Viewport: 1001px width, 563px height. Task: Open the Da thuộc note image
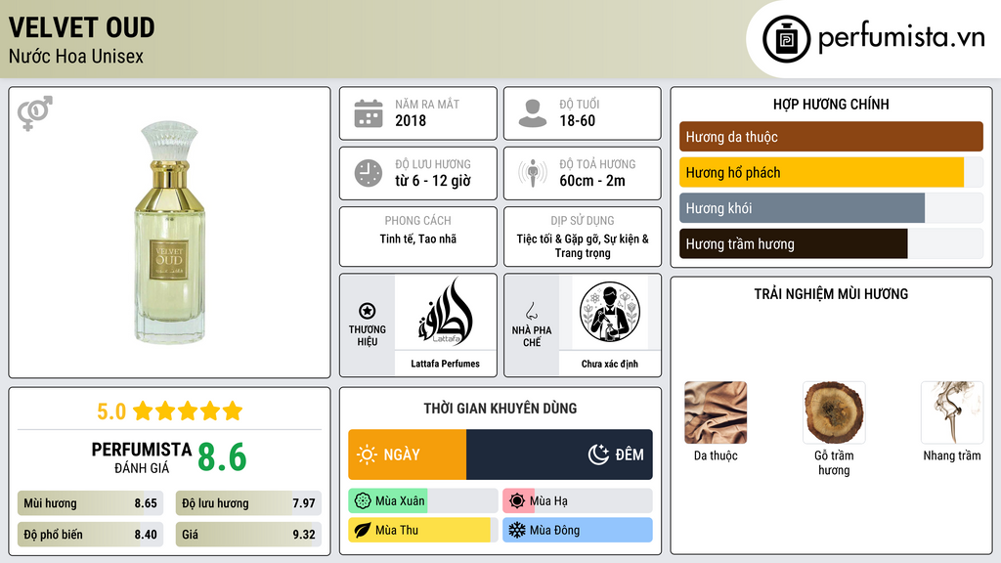[716, 412]
